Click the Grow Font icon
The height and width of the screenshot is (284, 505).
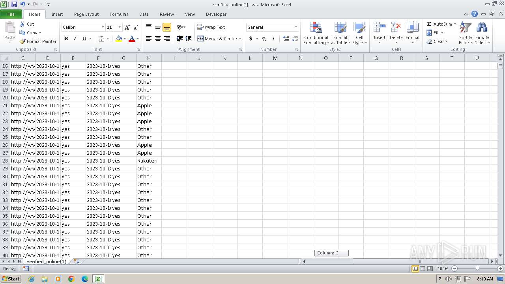[127, 27]
